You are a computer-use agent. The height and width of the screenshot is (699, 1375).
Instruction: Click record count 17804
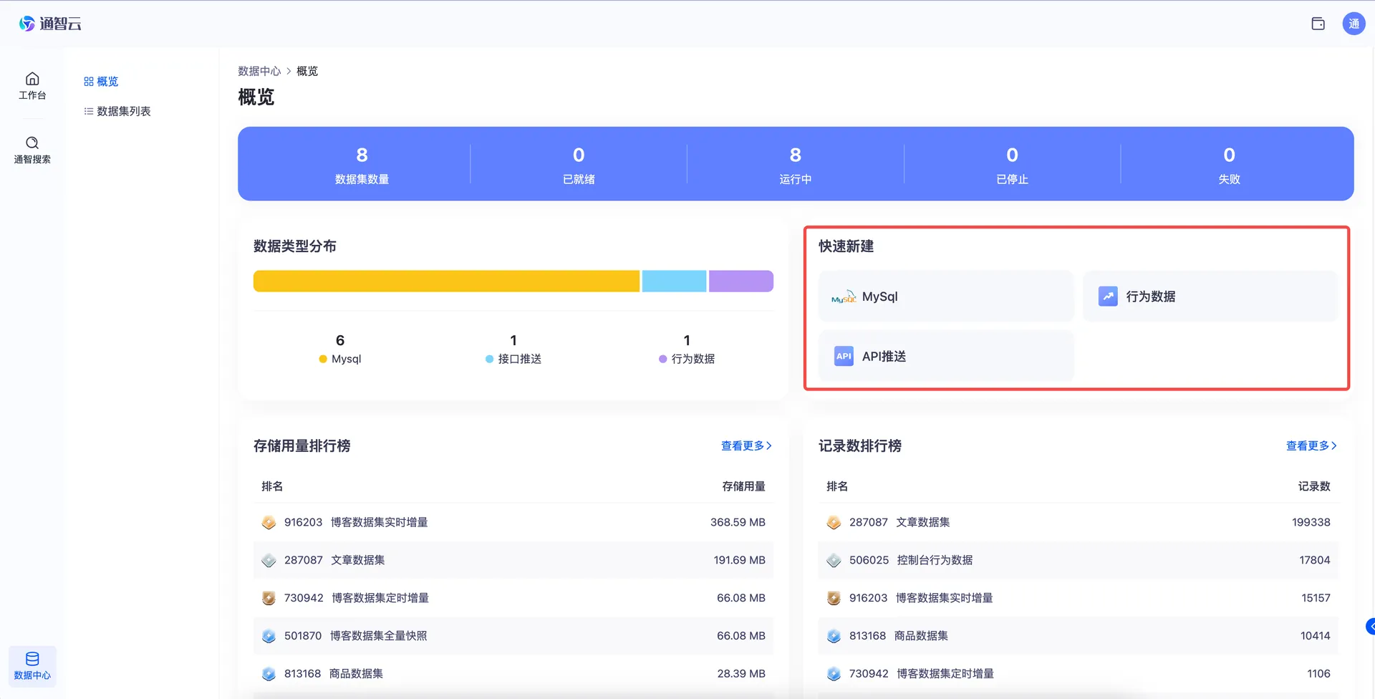pos(1315,560)
